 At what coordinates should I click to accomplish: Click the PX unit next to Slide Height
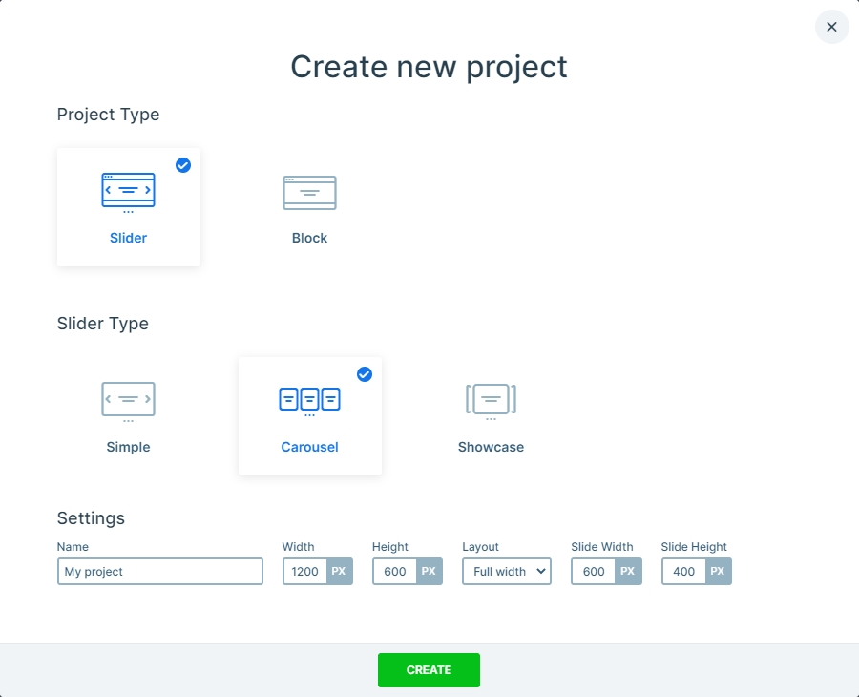718,571
